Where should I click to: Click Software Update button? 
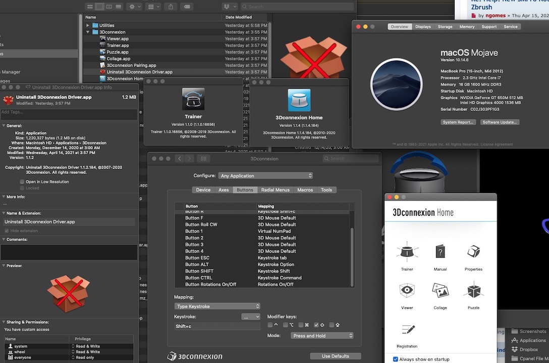500,122
